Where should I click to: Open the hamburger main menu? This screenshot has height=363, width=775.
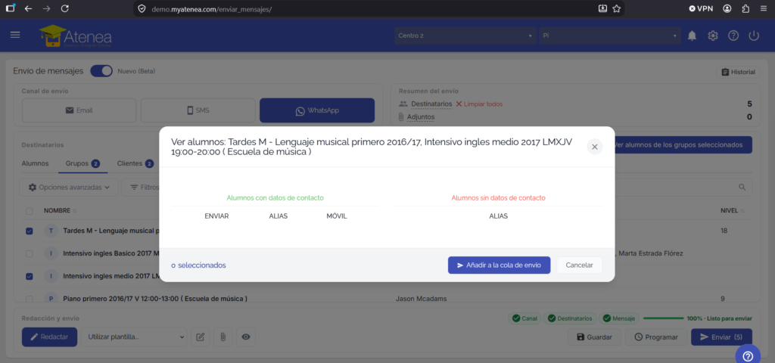click(15, 35)
